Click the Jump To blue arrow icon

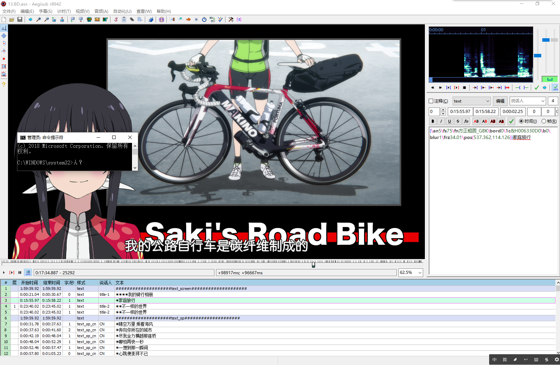tap(31, 19)
